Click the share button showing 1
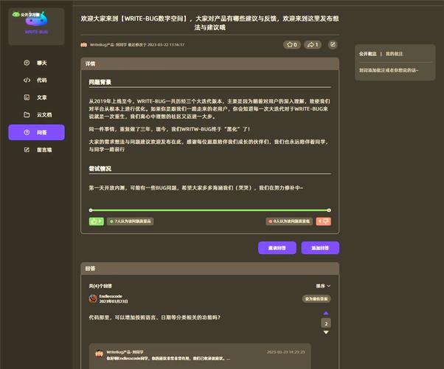444x369 pixels. tap(313, 44)
